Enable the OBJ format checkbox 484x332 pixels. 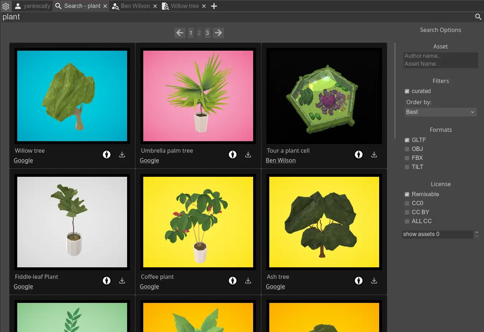(x=407, y=149)
